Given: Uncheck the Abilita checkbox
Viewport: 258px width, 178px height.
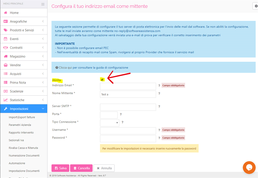Looking at the screenshot, I should point(102,80).
